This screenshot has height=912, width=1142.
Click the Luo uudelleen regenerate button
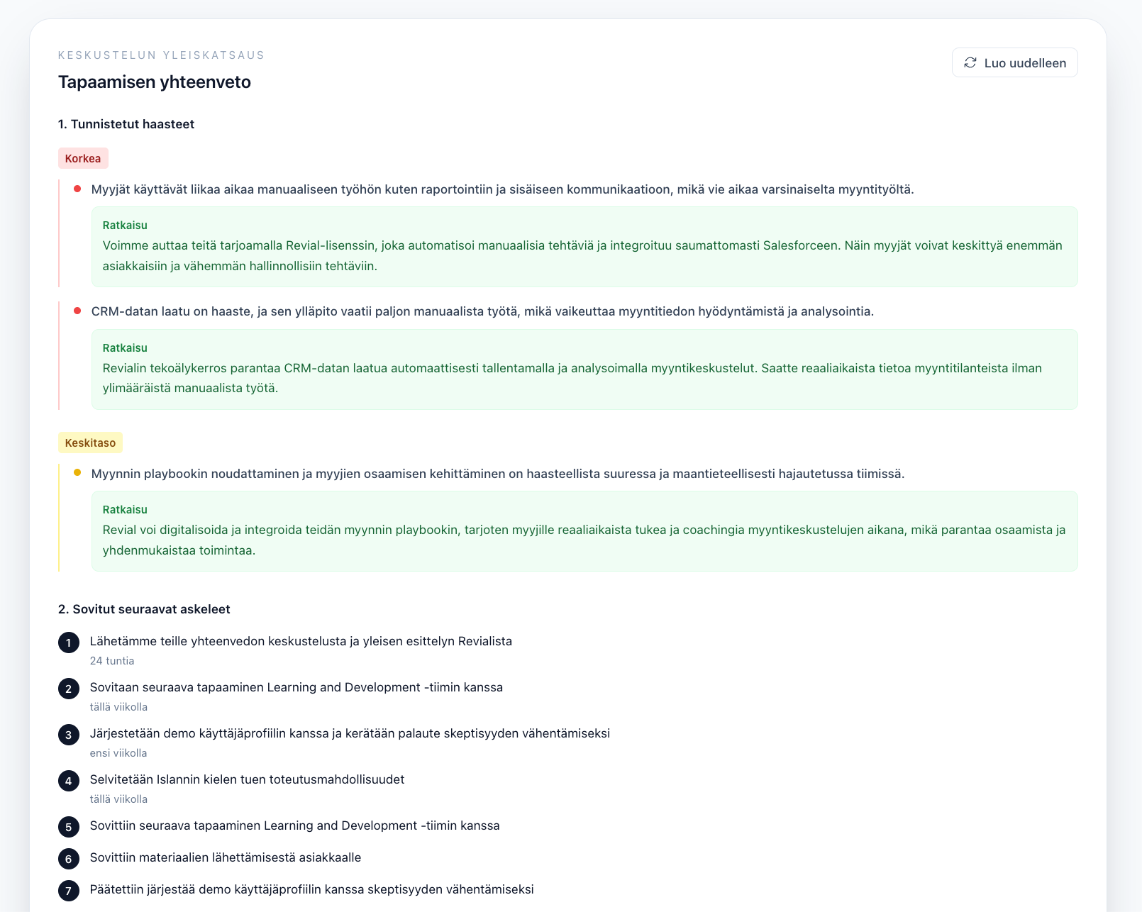(x=1014, y=62)
